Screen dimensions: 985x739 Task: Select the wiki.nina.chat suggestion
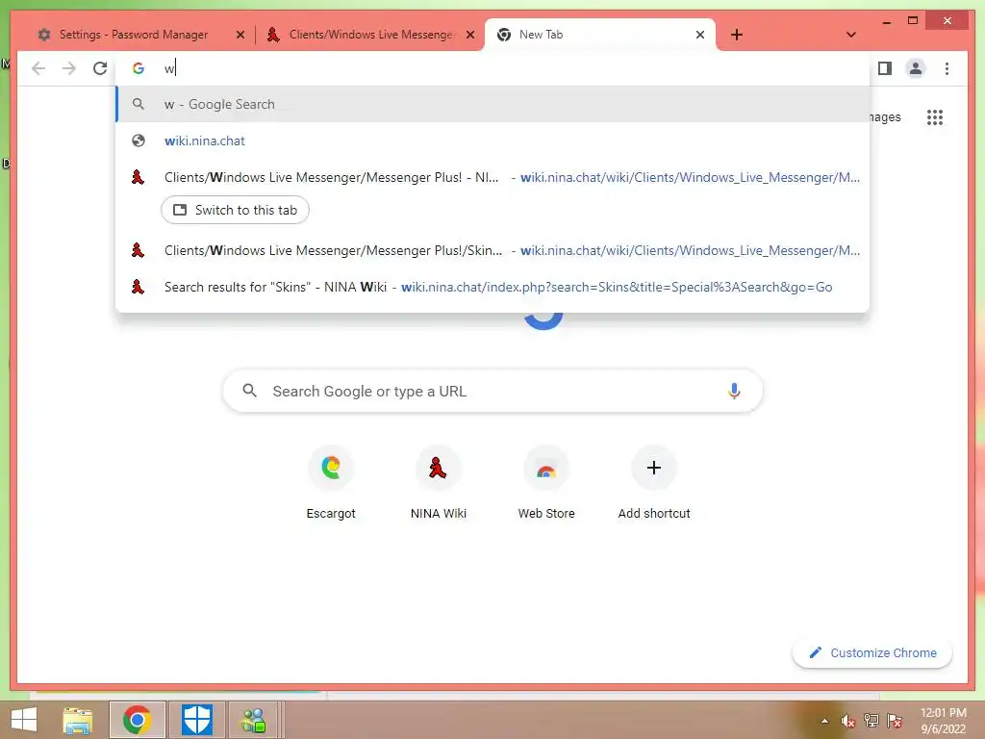492,140
